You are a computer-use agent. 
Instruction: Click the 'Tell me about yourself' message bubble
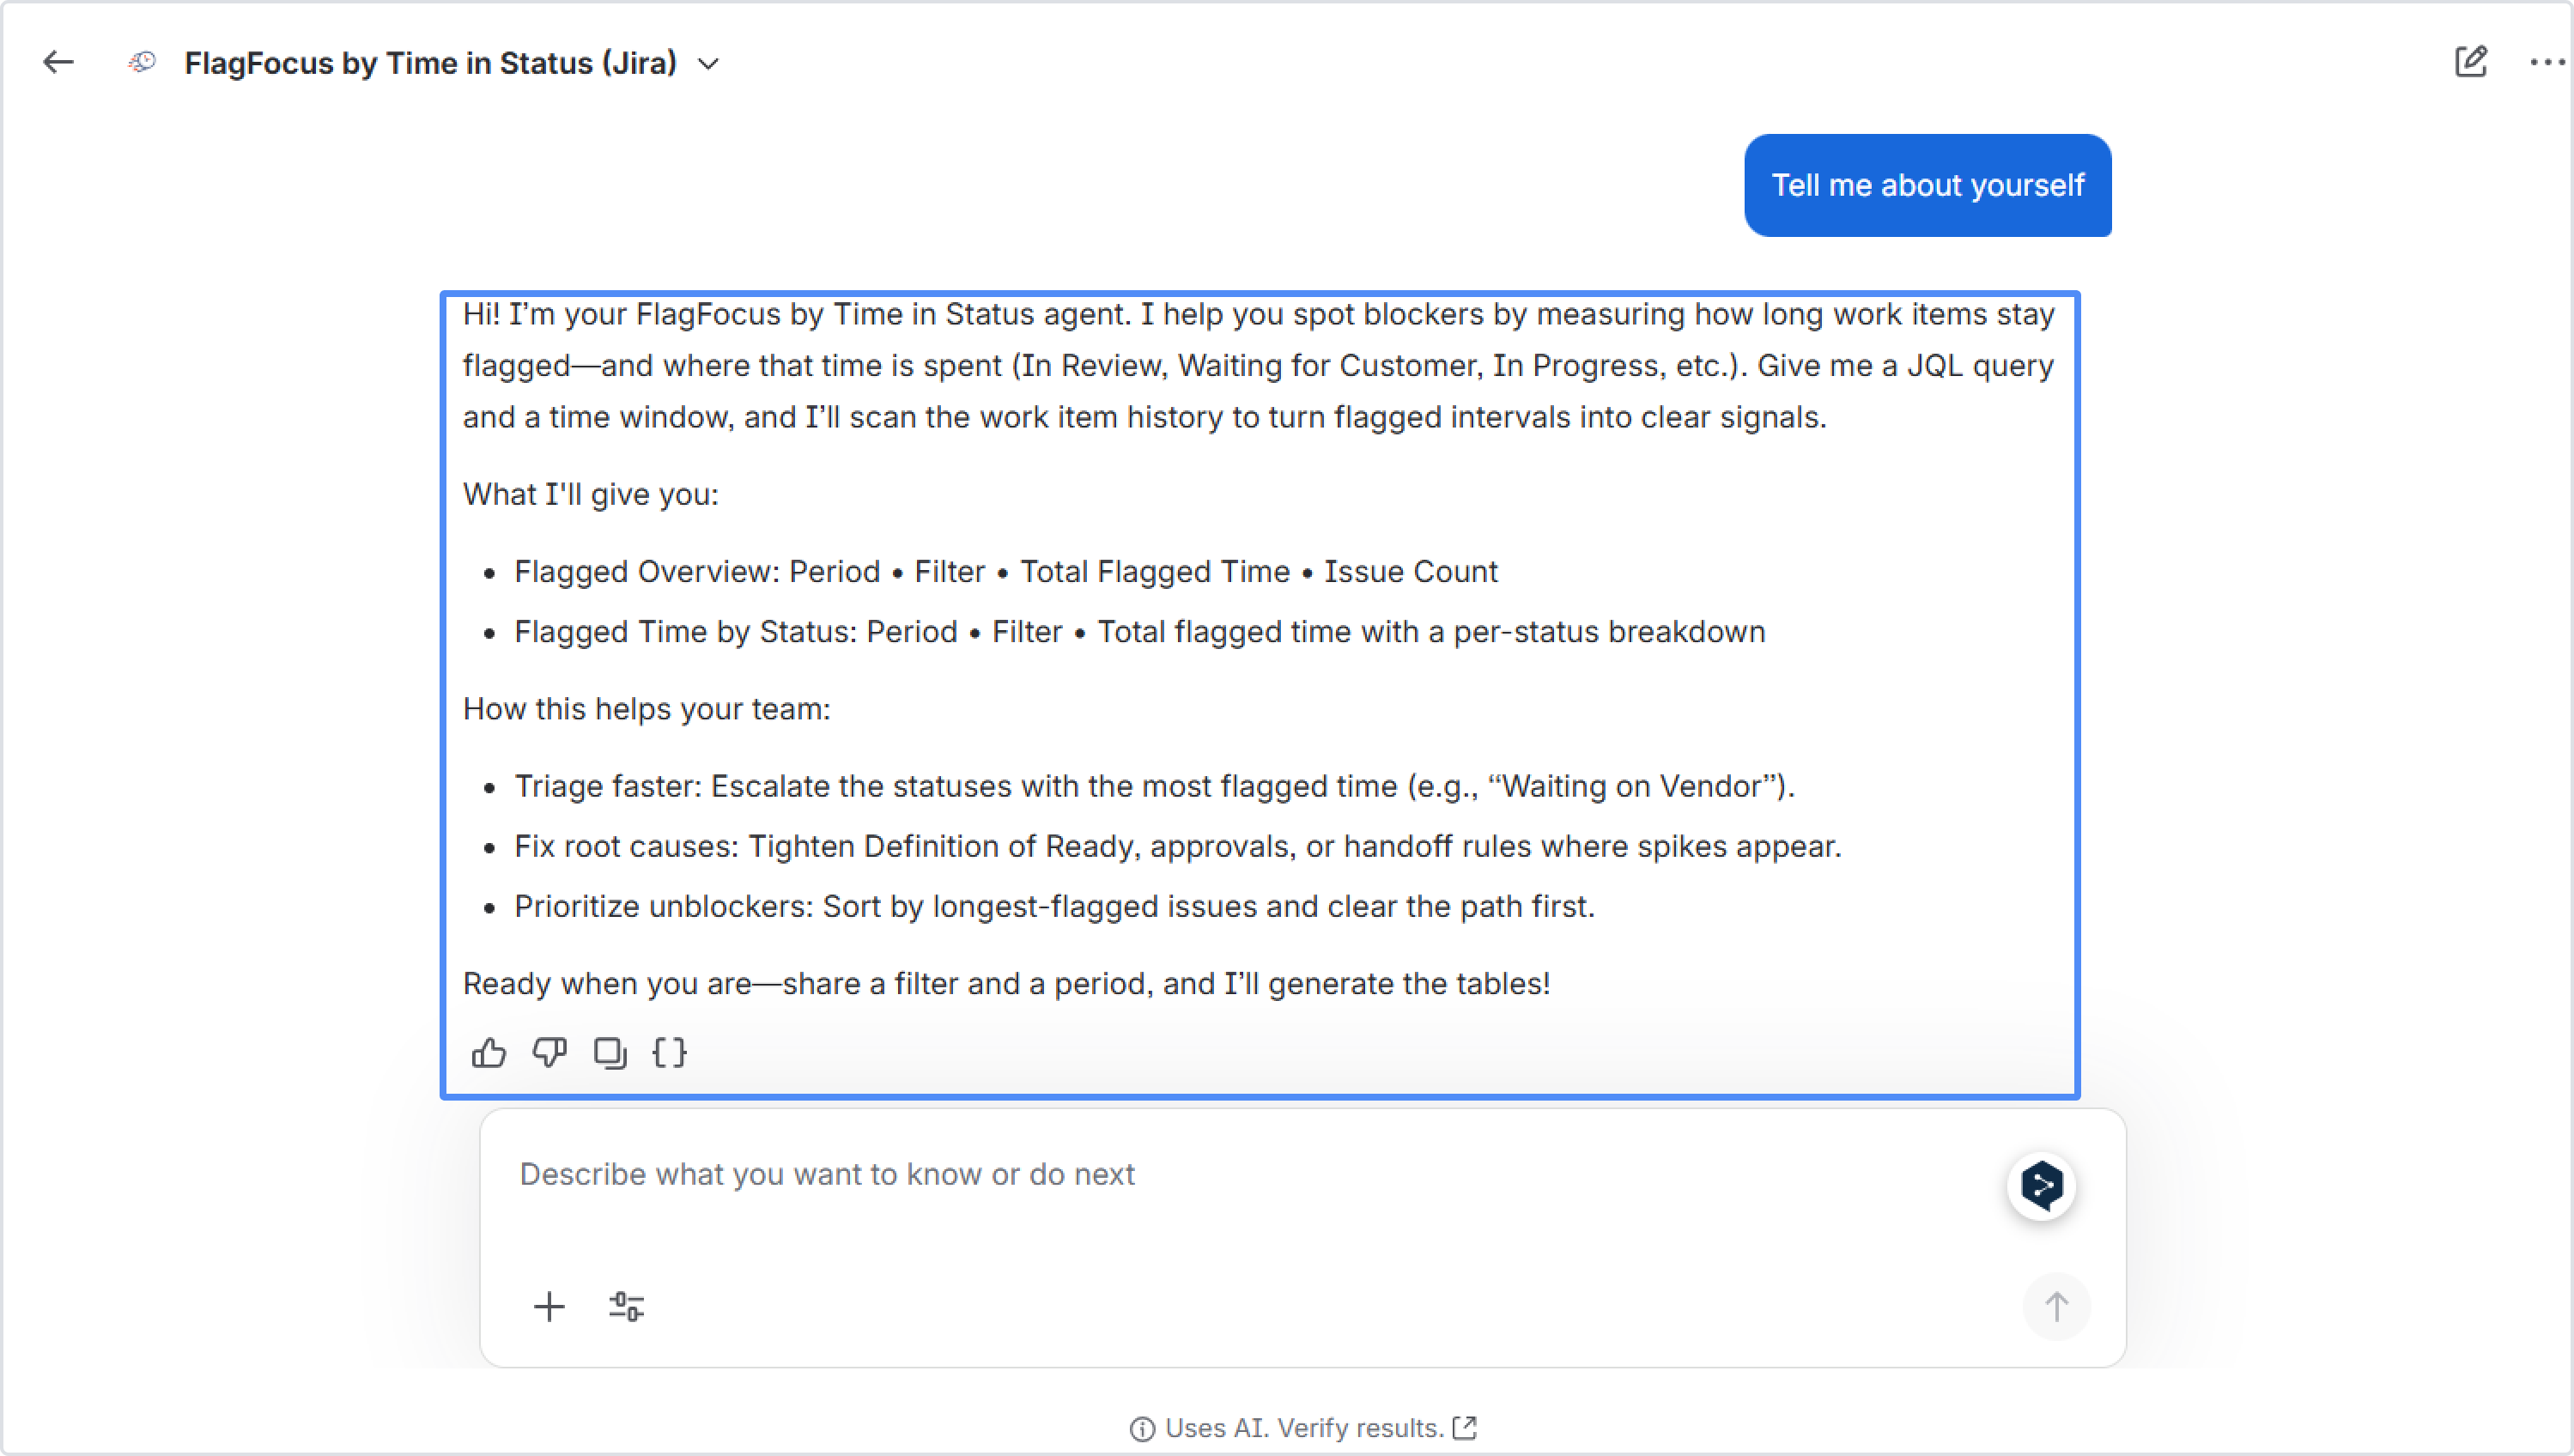[1927, 186]
